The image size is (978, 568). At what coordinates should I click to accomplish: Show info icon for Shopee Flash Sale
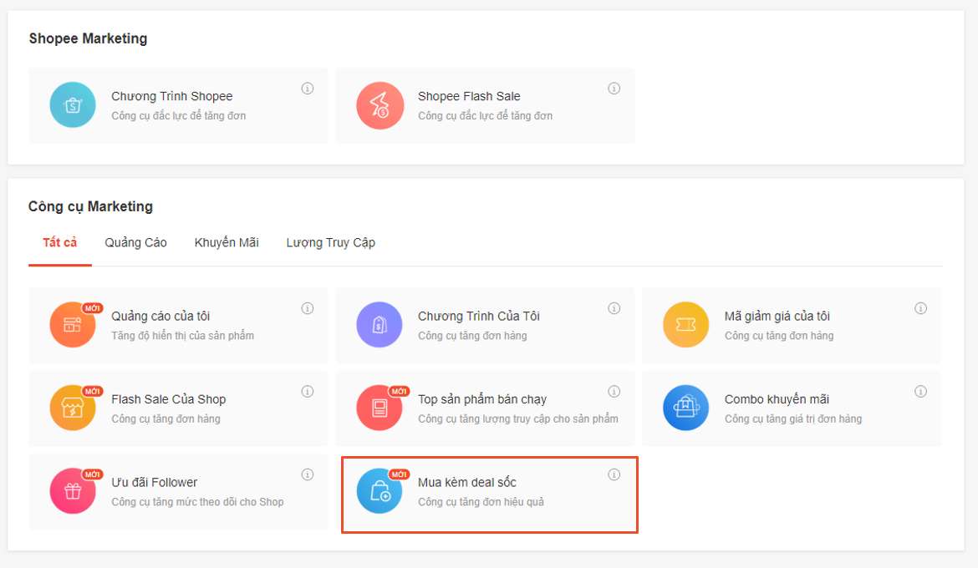(x=614, y=89)
